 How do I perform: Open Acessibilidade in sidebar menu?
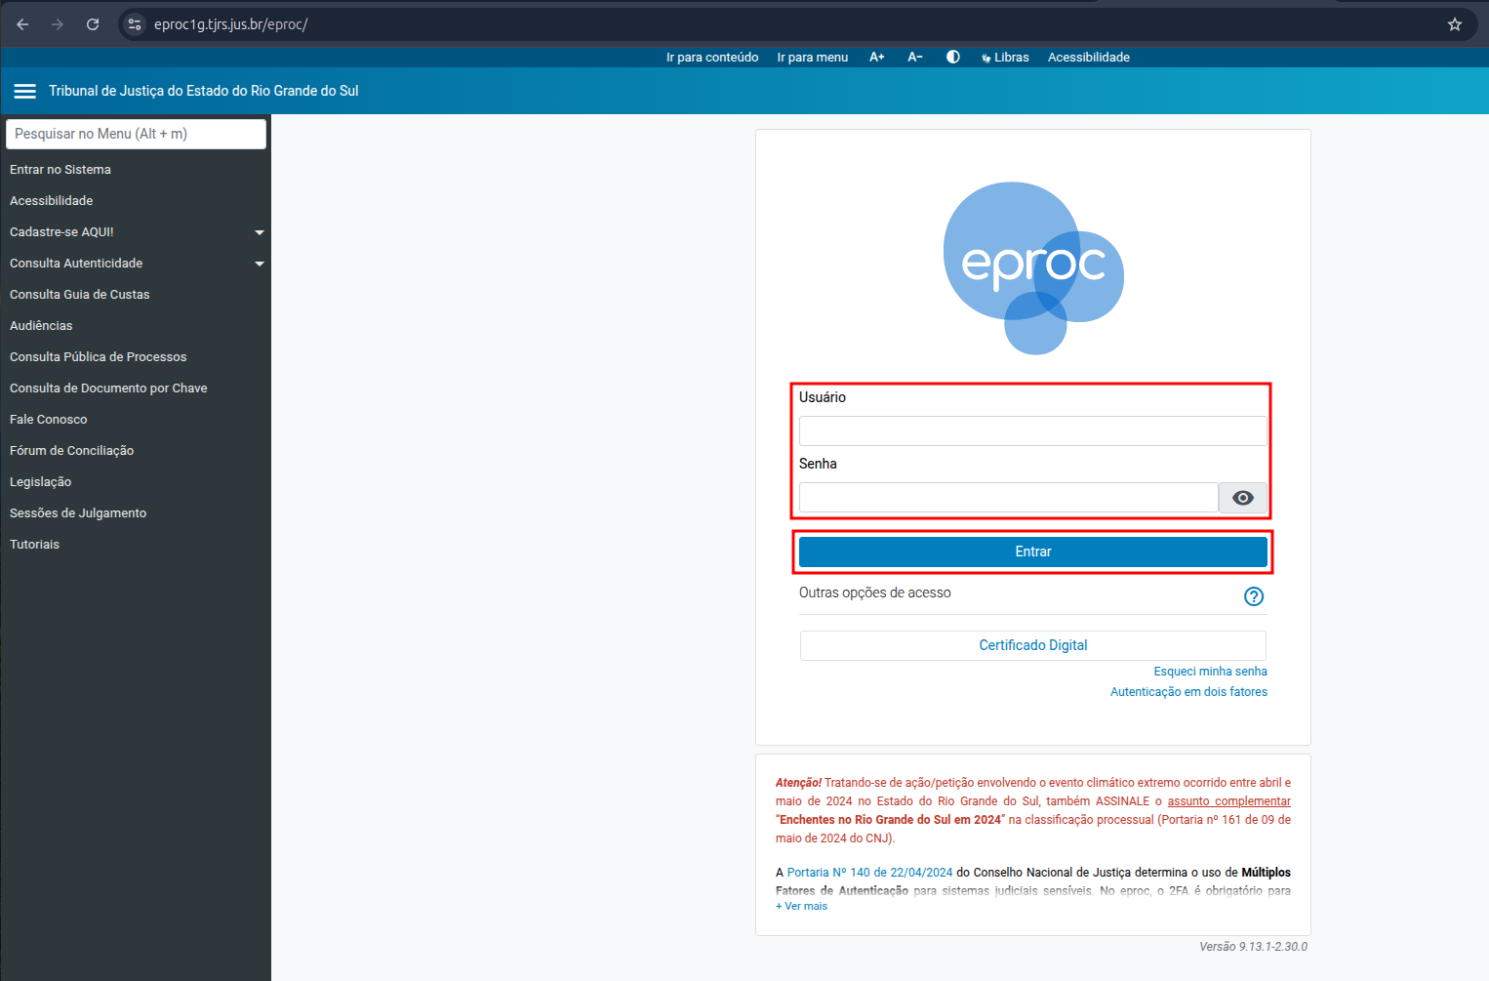point(52,201)
